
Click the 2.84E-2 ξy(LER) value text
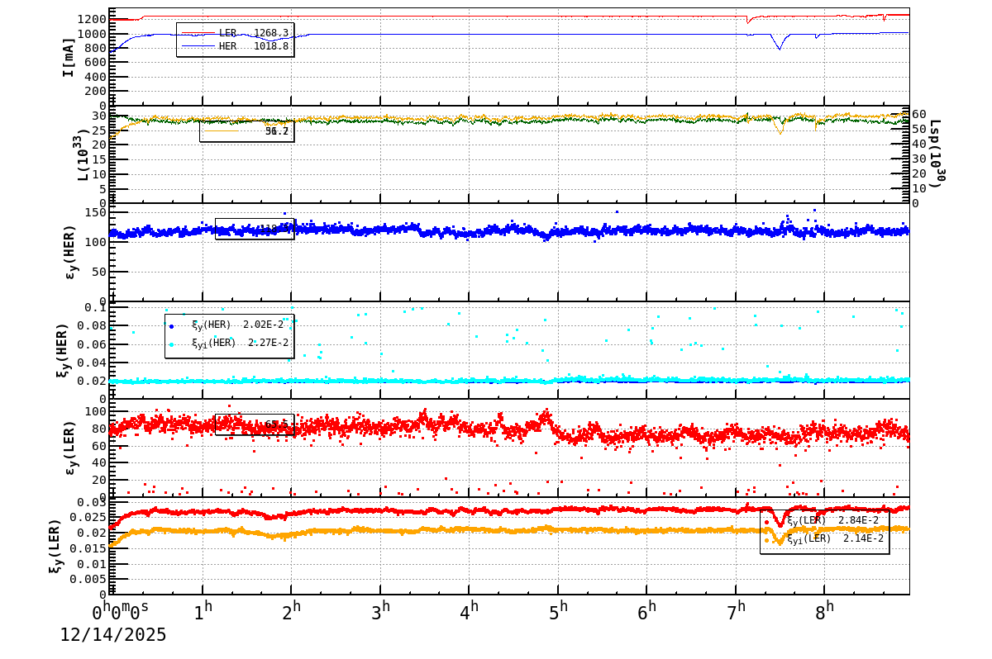(x=860, y=521)
